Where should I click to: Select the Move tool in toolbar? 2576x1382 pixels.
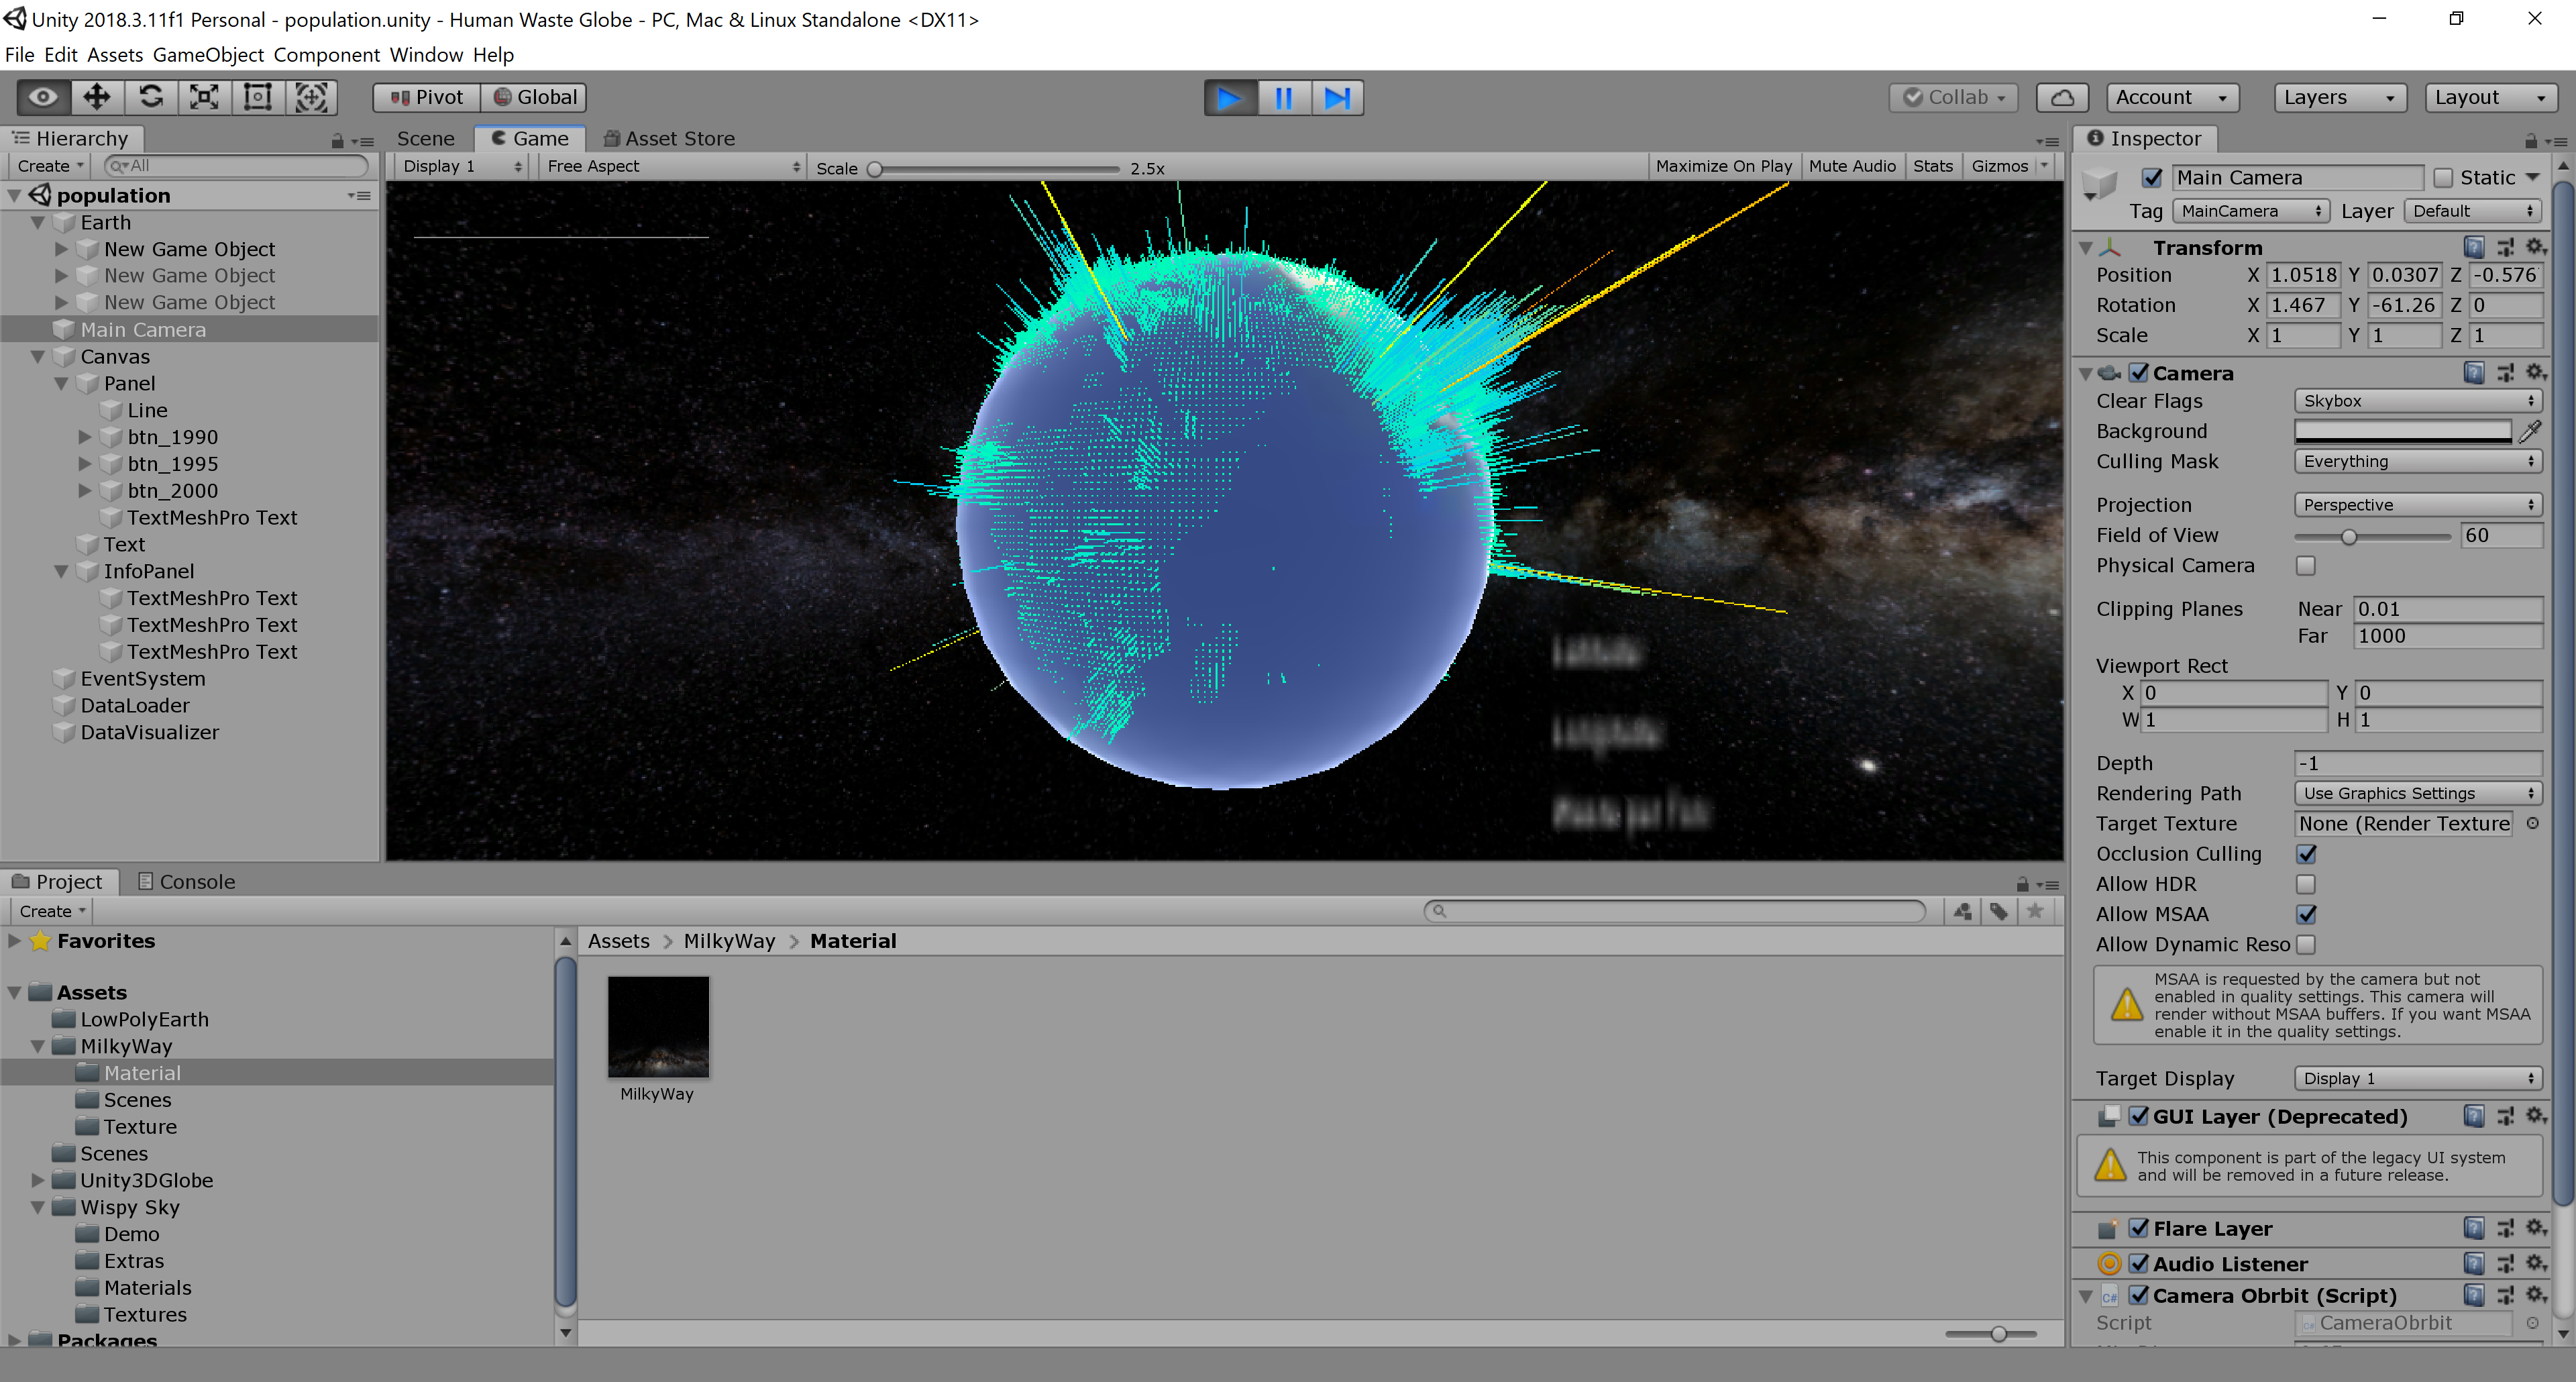96,97
